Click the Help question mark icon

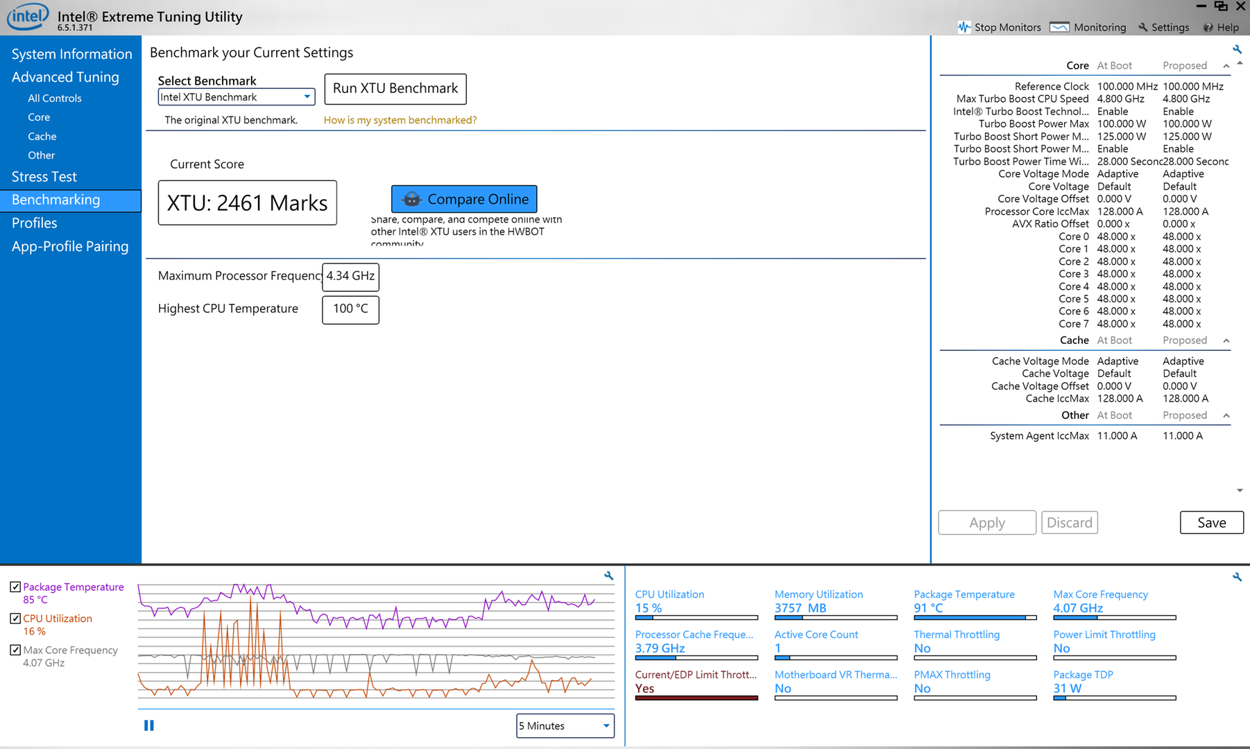click(1208, 27)
